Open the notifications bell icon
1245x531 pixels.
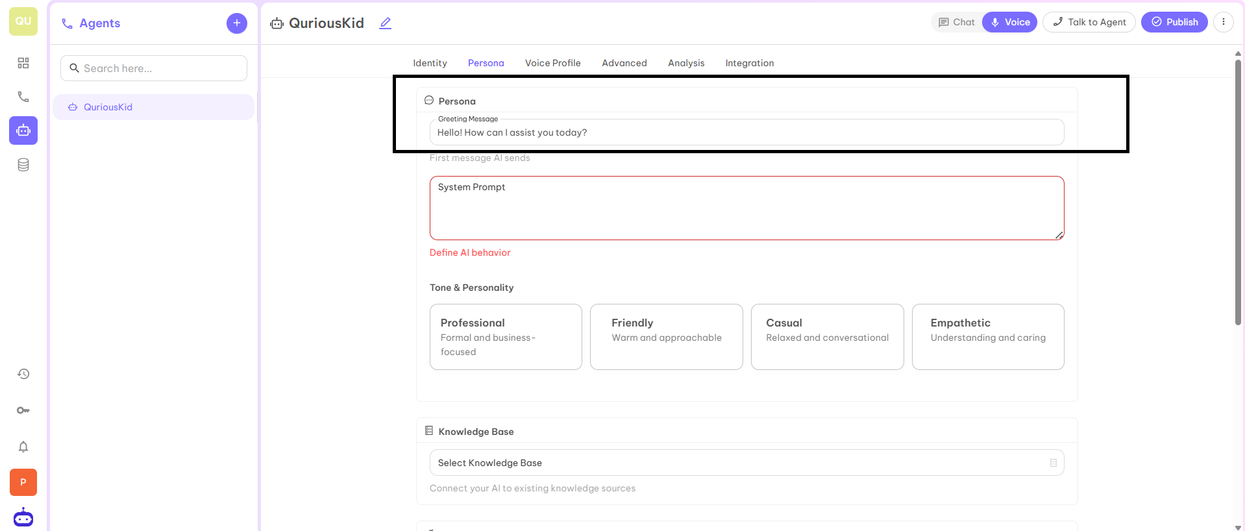pyautogui.click(x=23, y=447)
